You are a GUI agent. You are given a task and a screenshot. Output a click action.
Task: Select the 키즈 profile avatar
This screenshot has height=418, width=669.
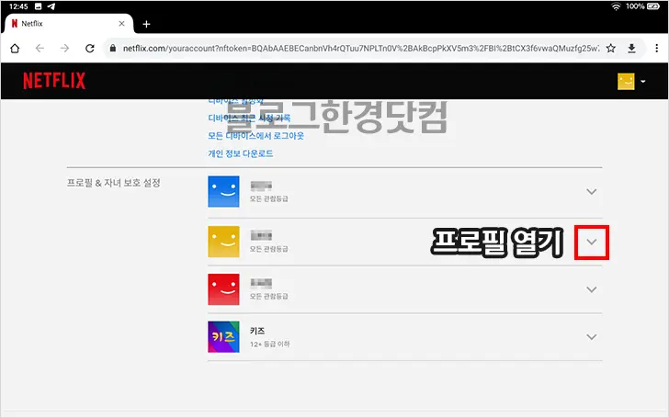point(223,337)
